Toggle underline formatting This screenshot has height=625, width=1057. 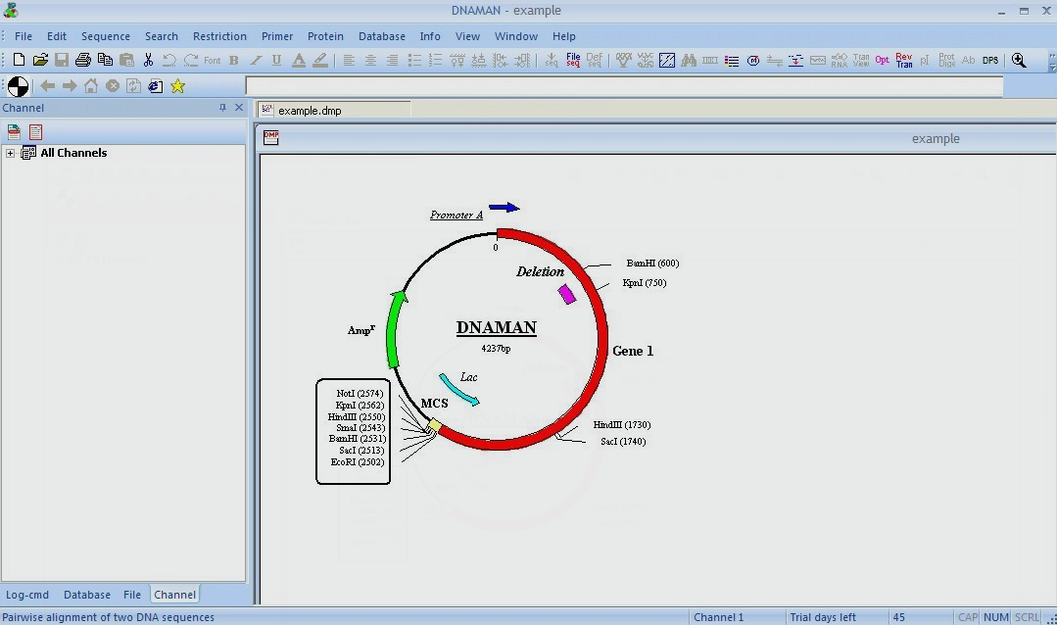(276, 60)
